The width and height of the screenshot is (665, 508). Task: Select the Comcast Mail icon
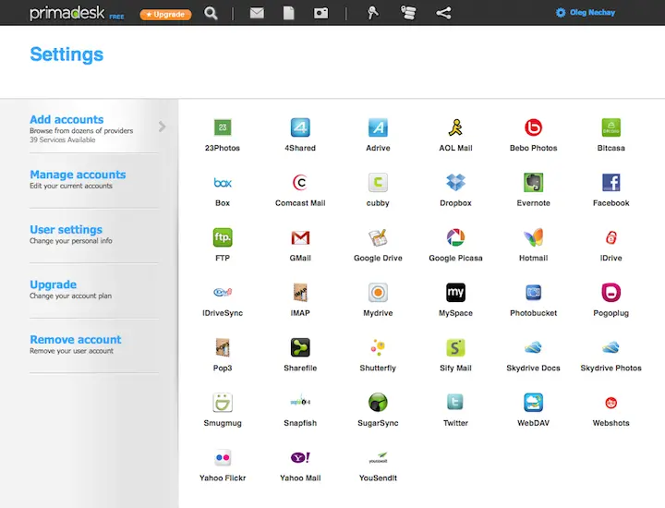coord(300,182)
